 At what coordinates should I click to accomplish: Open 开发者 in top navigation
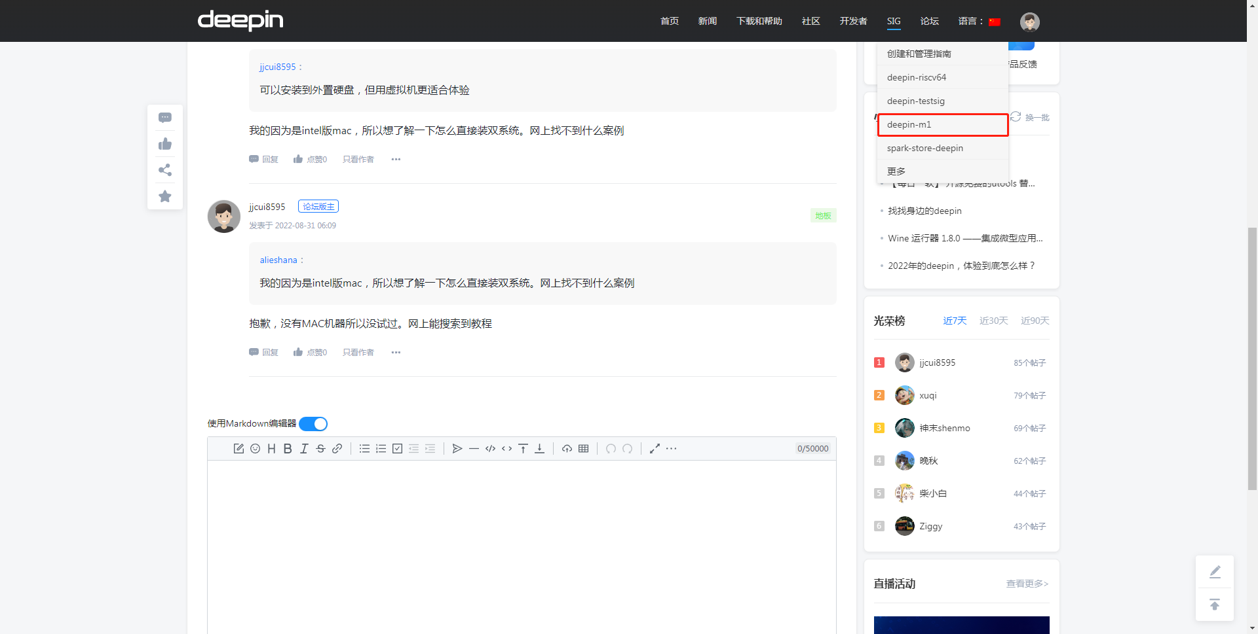[x=854, y=21]
